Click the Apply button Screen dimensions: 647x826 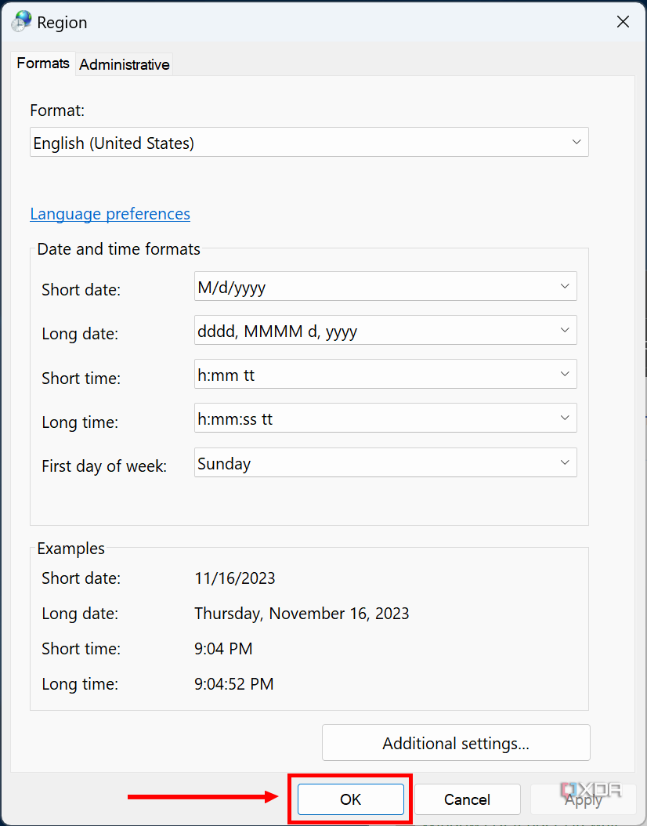point(584,799)
